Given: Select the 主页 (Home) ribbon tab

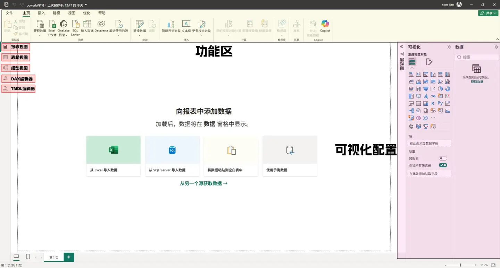Looking at the screenshot, I should 26,13.
